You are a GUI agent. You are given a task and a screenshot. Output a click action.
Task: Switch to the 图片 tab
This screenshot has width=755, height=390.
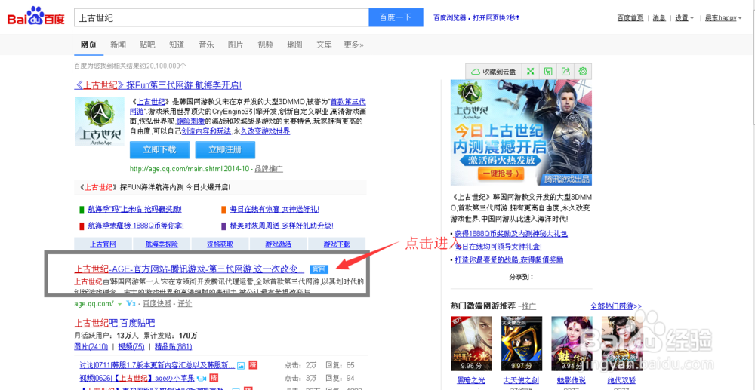coord(236,45)
